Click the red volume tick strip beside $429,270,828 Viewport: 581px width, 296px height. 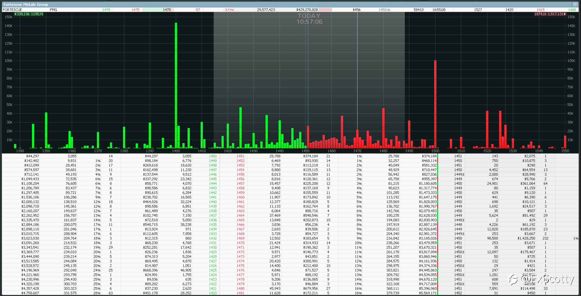pos(326,10)
